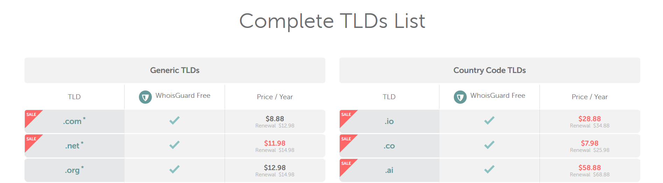This screenshot has height=183, width=663.
Task: Select the Generic TLDs header
Action: [x=175, y=70]
